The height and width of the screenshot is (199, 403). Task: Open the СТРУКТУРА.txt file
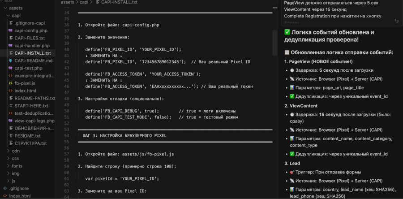[30, 143]
